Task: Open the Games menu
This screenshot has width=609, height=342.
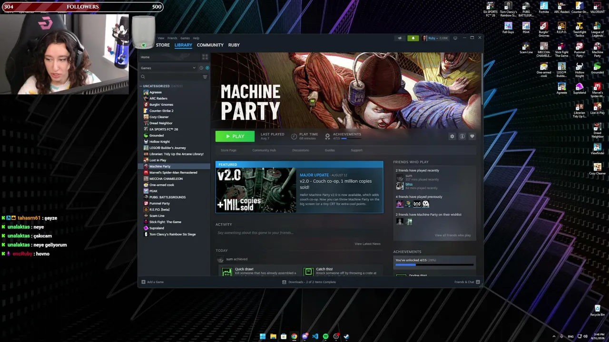Action: pyautogui.click(x=185, y=38)
